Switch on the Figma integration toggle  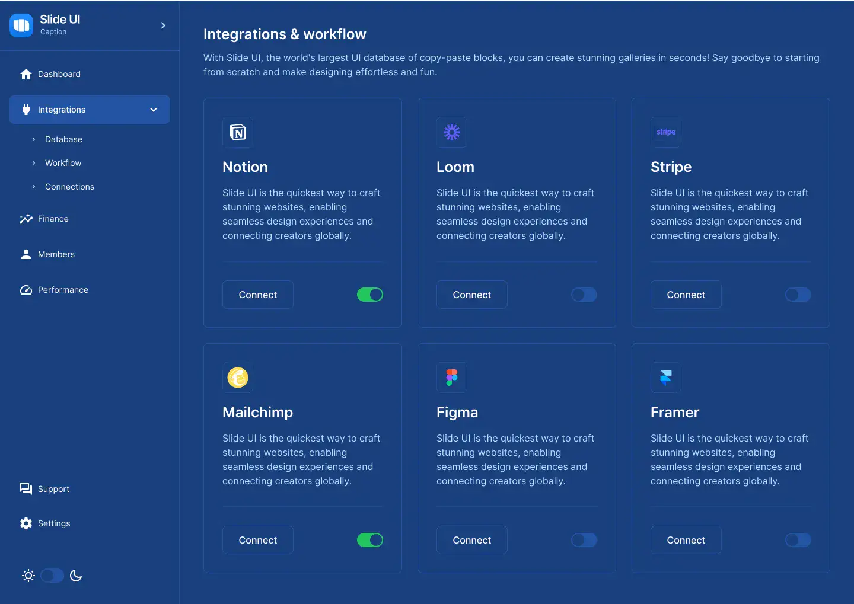pos(584,540)
